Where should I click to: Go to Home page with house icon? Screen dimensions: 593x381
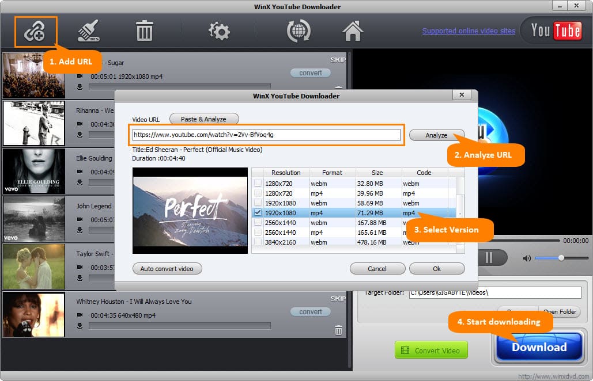pyautogui.click(x=353, y=31)
